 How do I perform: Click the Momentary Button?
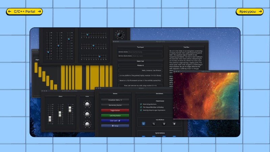click(115, 105)
